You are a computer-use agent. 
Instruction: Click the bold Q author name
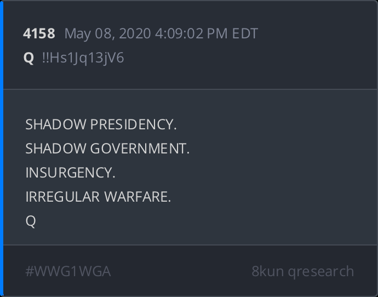click(x=28, y=58)
